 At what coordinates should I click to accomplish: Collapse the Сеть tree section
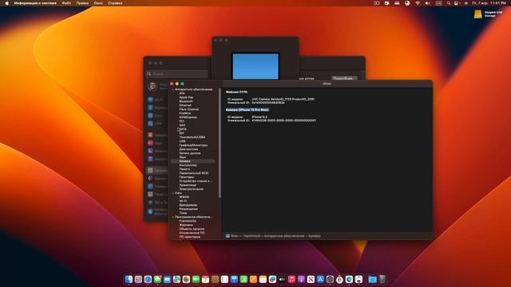coord(173,193)
